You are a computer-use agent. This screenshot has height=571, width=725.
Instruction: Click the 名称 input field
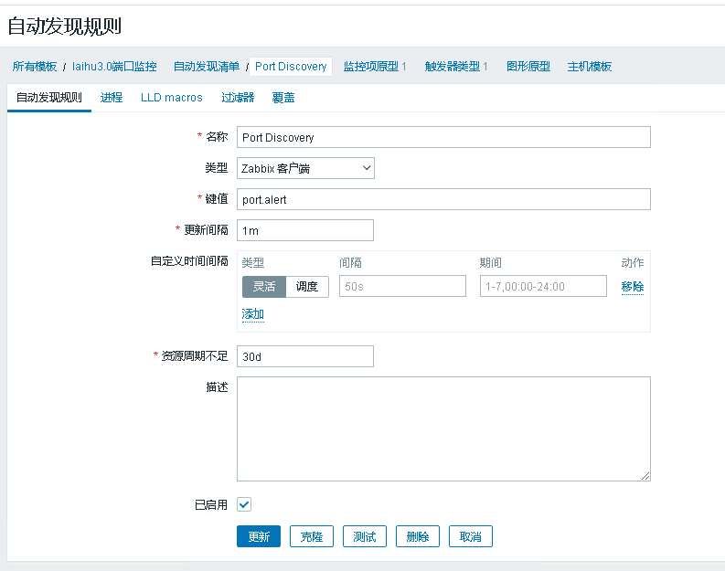443,137
